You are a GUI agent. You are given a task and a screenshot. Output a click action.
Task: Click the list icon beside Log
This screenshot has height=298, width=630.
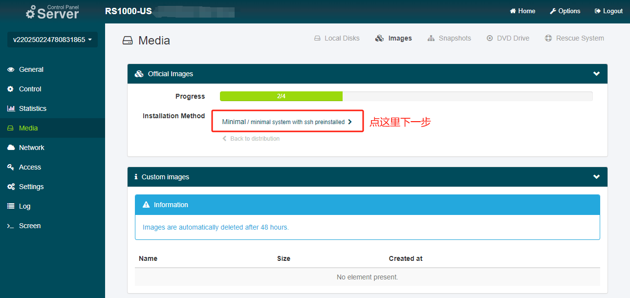tap(11, 207)
